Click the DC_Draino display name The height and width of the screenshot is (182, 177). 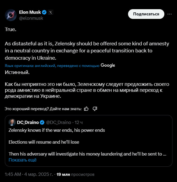(x=28, y=122)
